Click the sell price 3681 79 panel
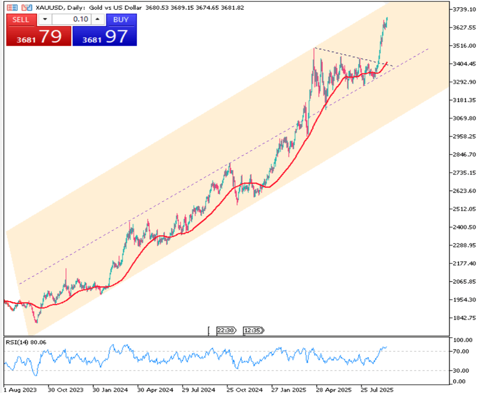 [38, 37]
